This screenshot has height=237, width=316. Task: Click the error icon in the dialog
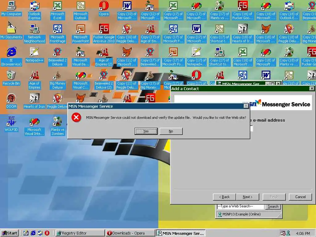pos(76,118)
